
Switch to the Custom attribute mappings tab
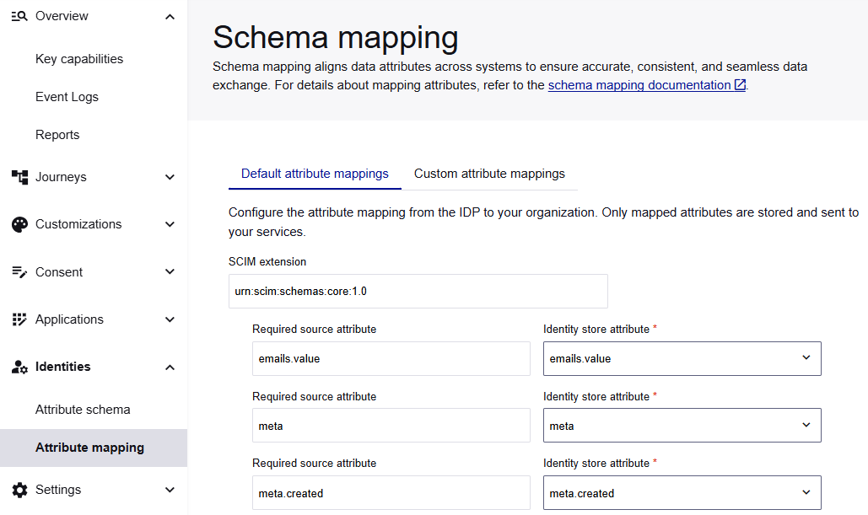[x=489, y=174]
